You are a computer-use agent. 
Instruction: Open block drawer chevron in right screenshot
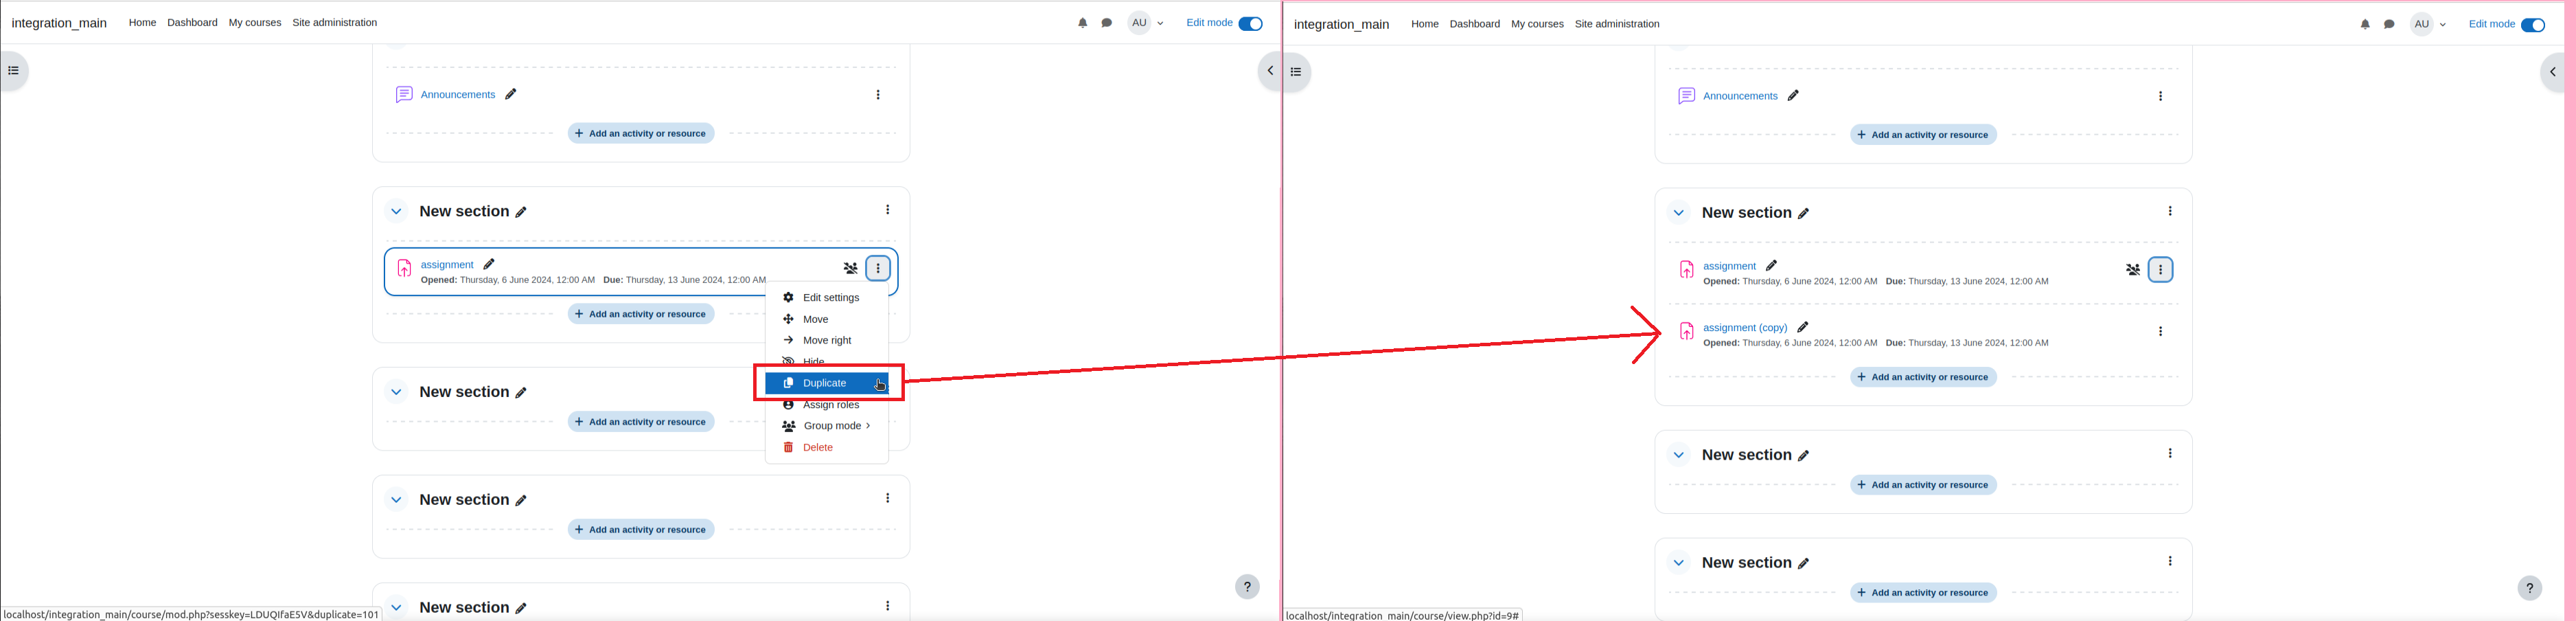[x=2552, y=72]
